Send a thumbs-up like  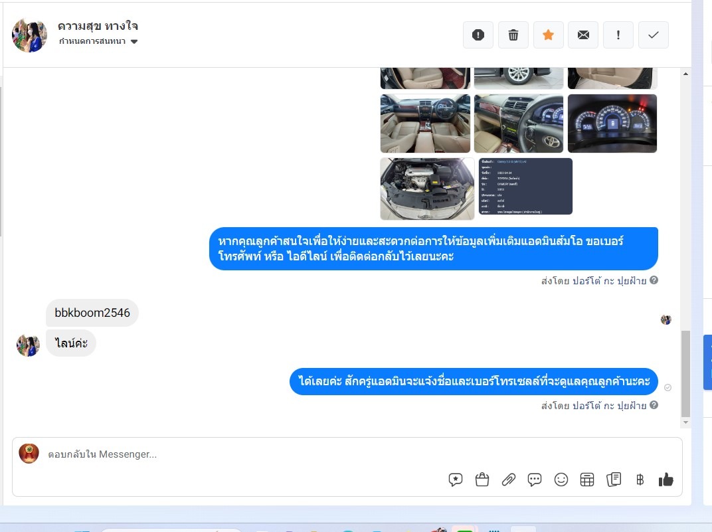coord(666,480)
